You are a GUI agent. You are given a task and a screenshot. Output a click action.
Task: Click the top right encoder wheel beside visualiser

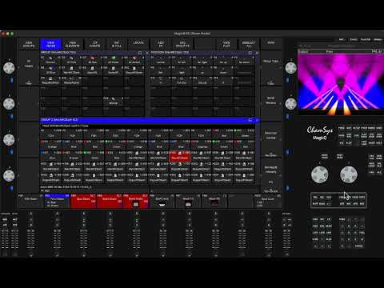click(x=290, y=68)
